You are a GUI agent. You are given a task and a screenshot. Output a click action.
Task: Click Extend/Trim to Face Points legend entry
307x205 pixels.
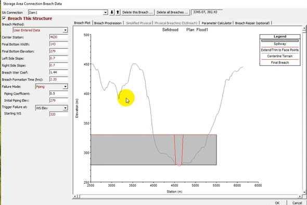[x=280, y=50]
